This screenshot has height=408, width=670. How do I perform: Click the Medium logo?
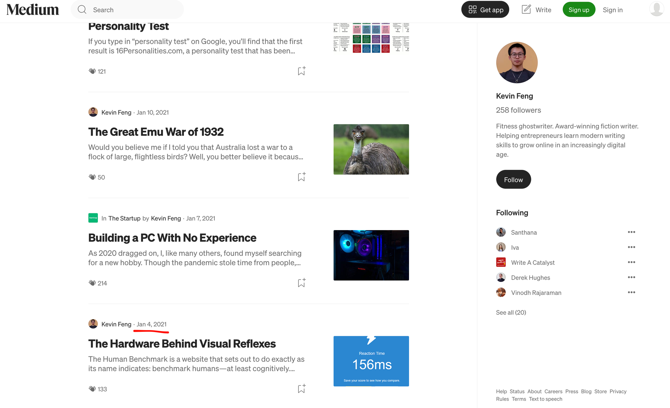tap(32, 10)
